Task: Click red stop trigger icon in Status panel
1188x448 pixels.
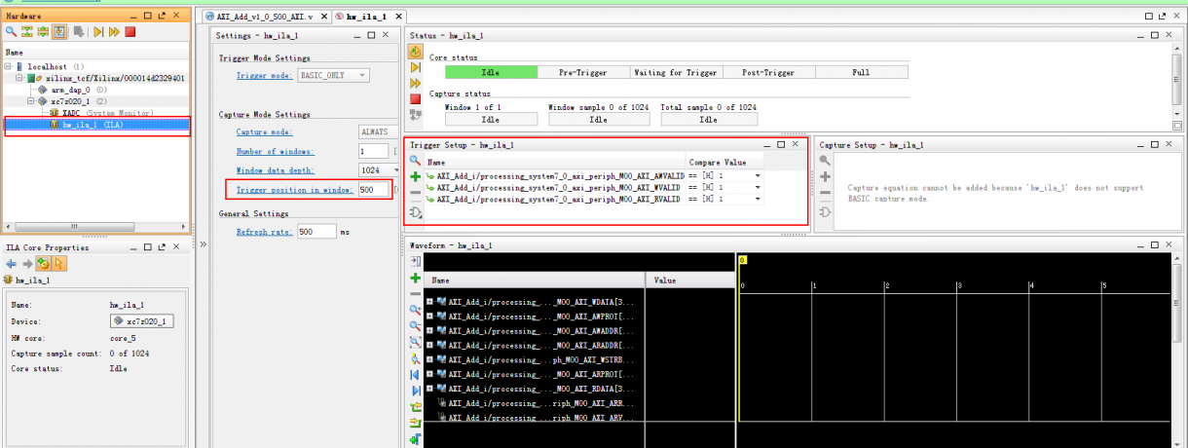Action: [416, 98]
